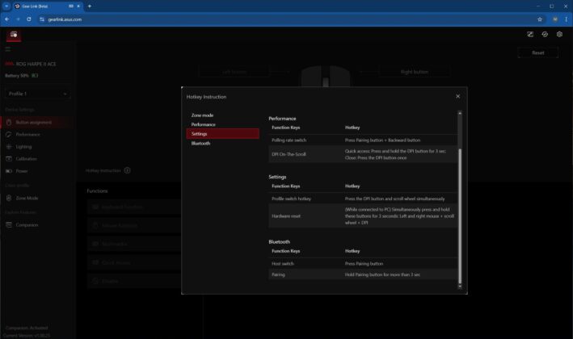Viewport: 573px width, 339px height.
Task: Bookmark page with star icon
Action: 539,19
